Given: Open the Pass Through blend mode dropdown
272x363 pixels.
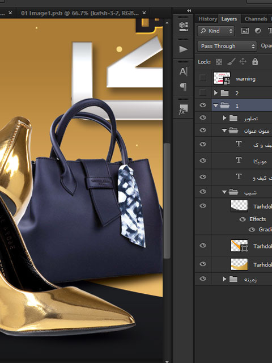Looking at the screenshot, I should point(227,46).
